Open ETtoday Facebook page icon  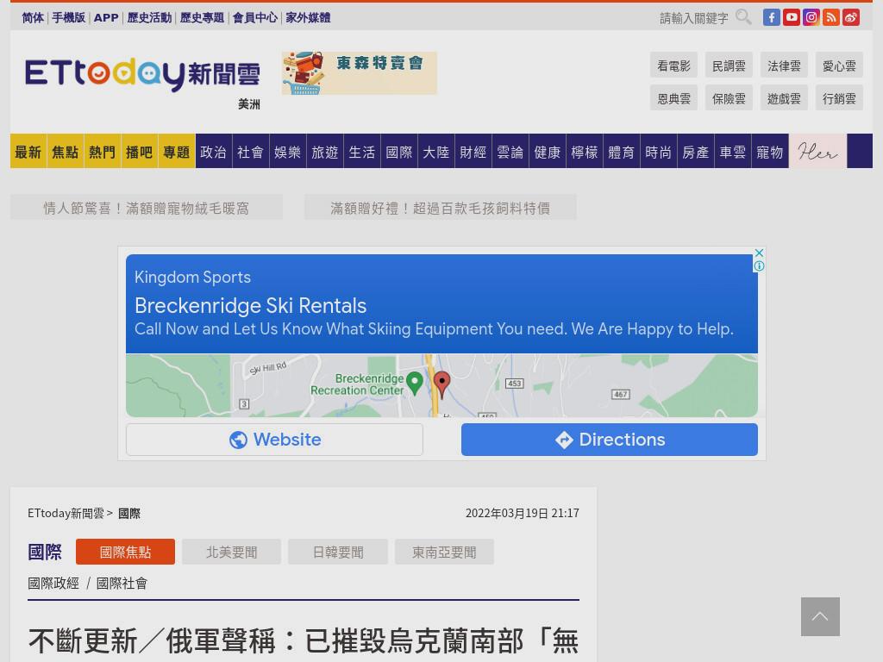(772, 17)
